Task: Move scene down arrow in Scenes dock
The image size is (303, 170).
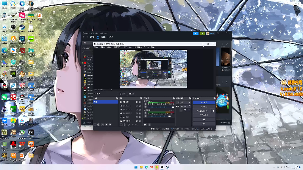Action: 110,125
